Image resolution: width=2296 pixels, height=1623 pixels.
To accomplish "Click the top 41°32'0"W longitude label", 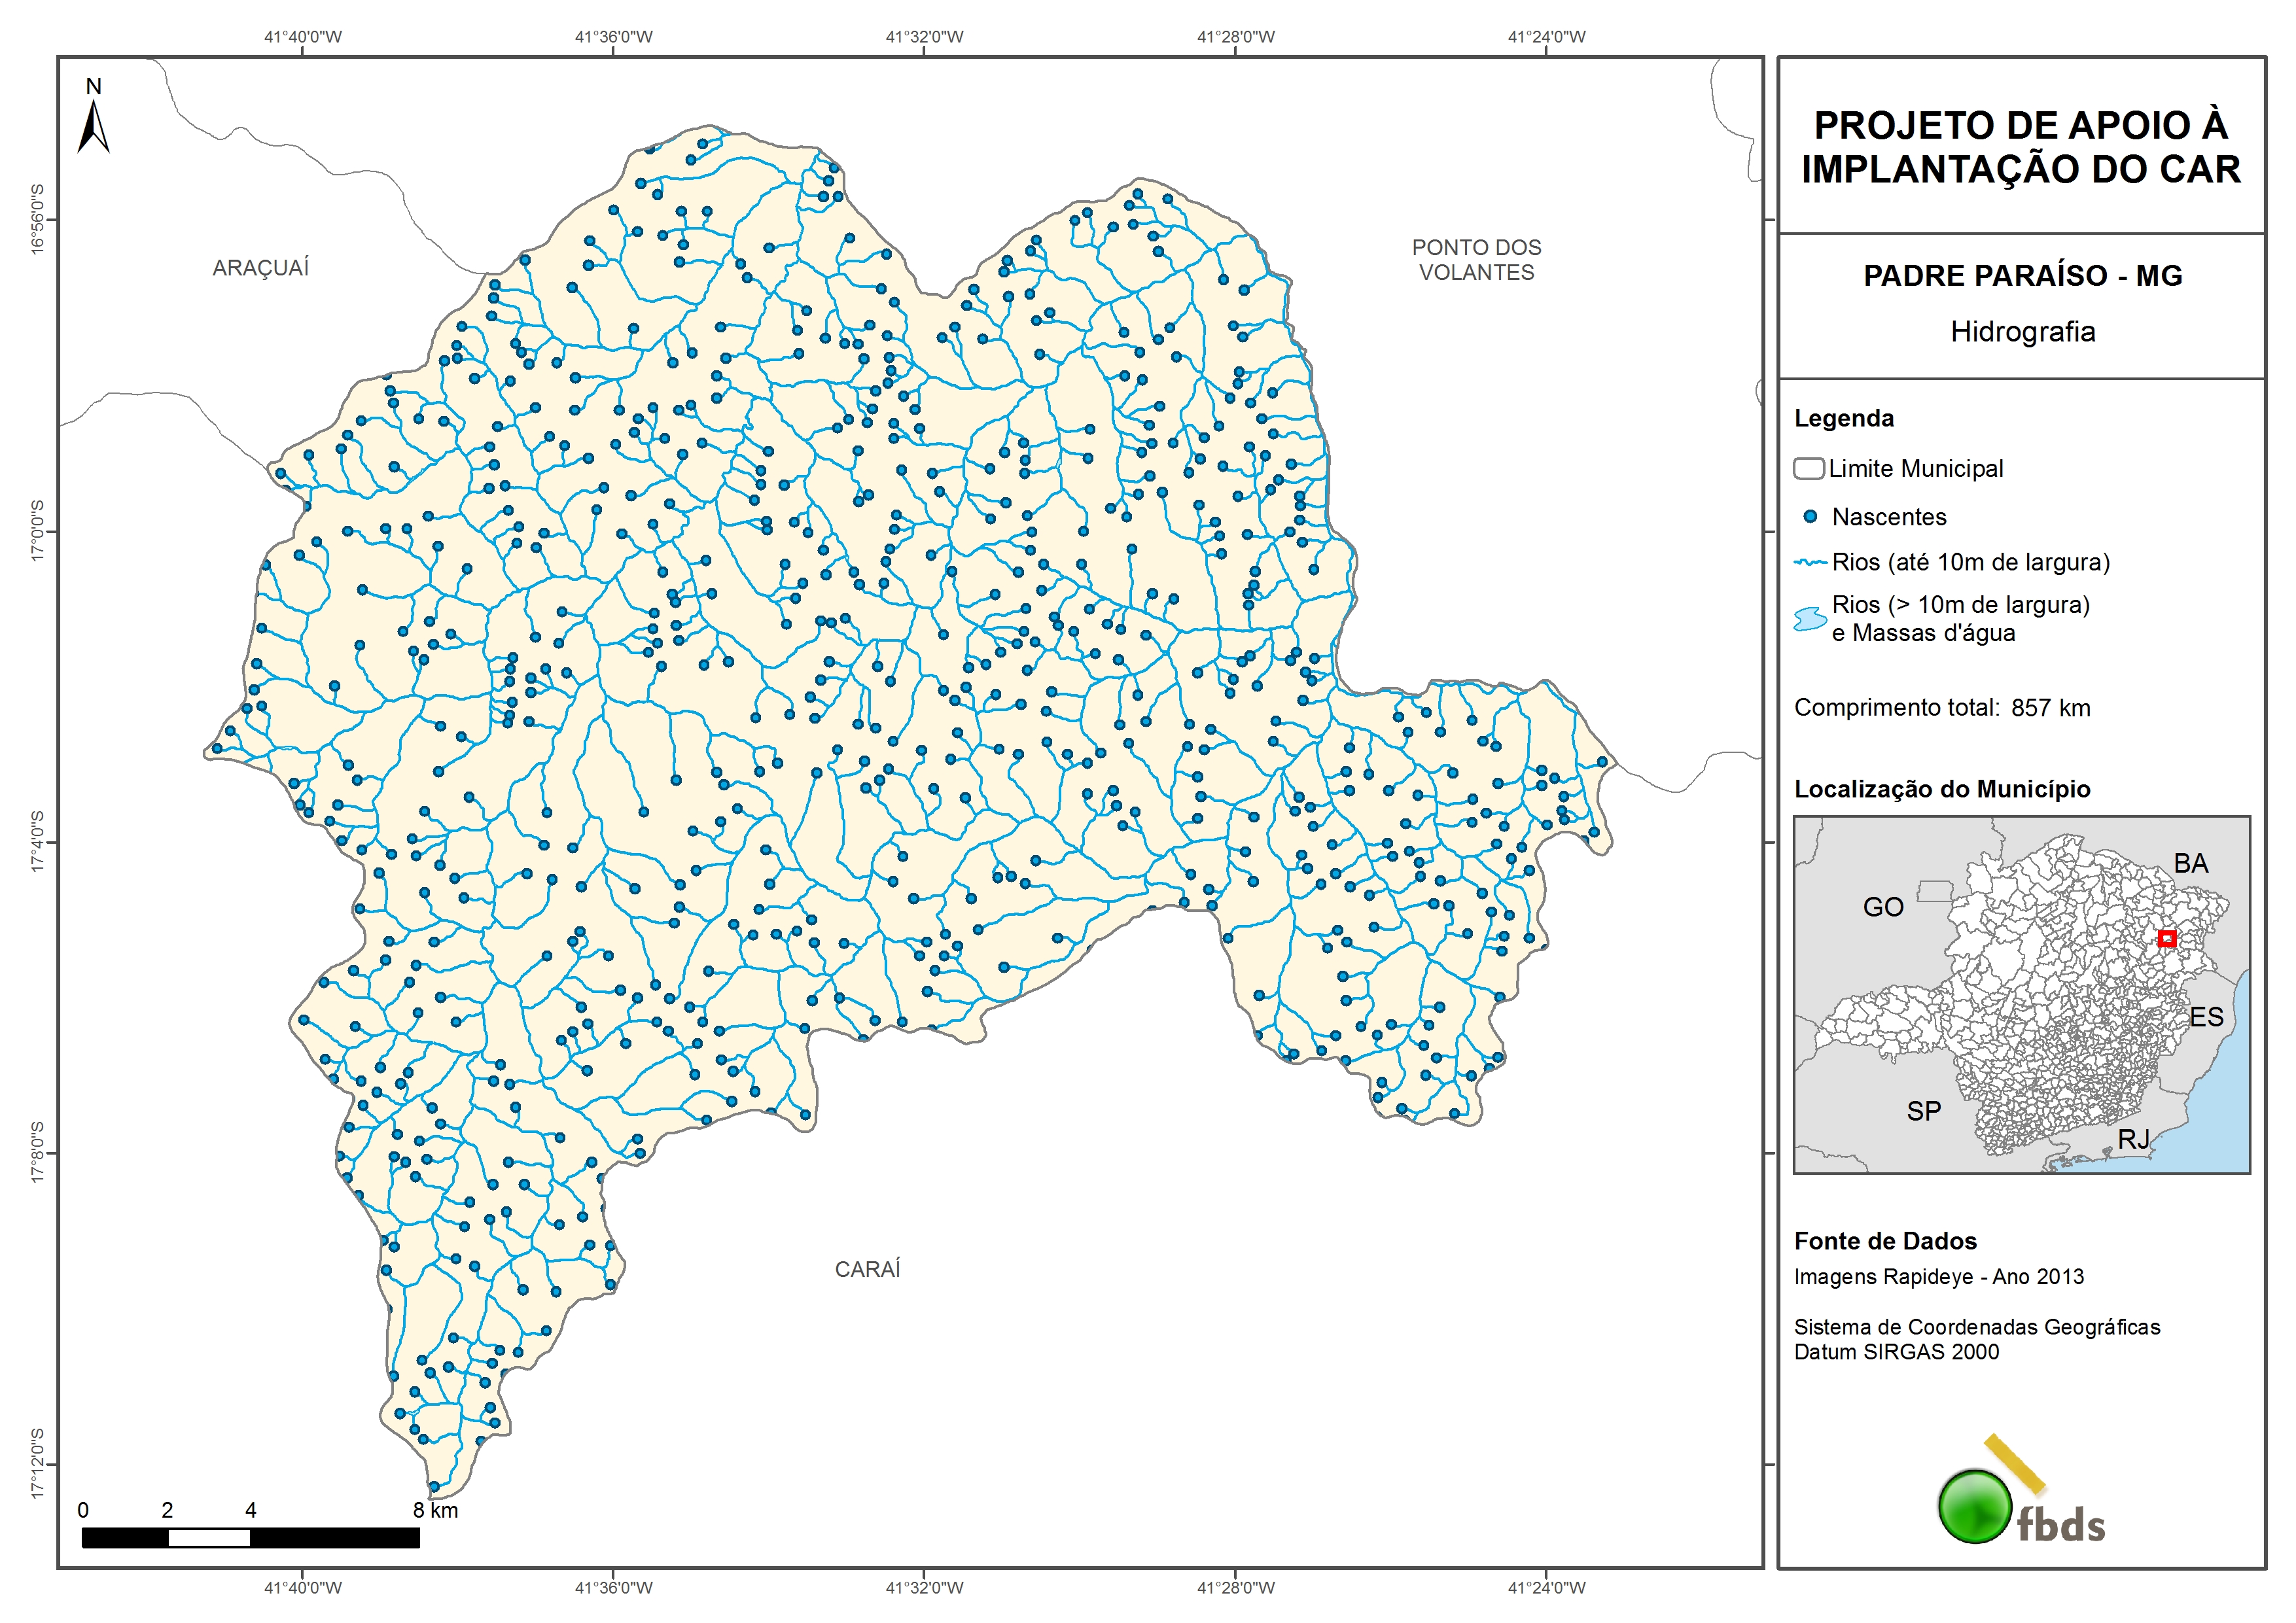I will pos(924,37).
